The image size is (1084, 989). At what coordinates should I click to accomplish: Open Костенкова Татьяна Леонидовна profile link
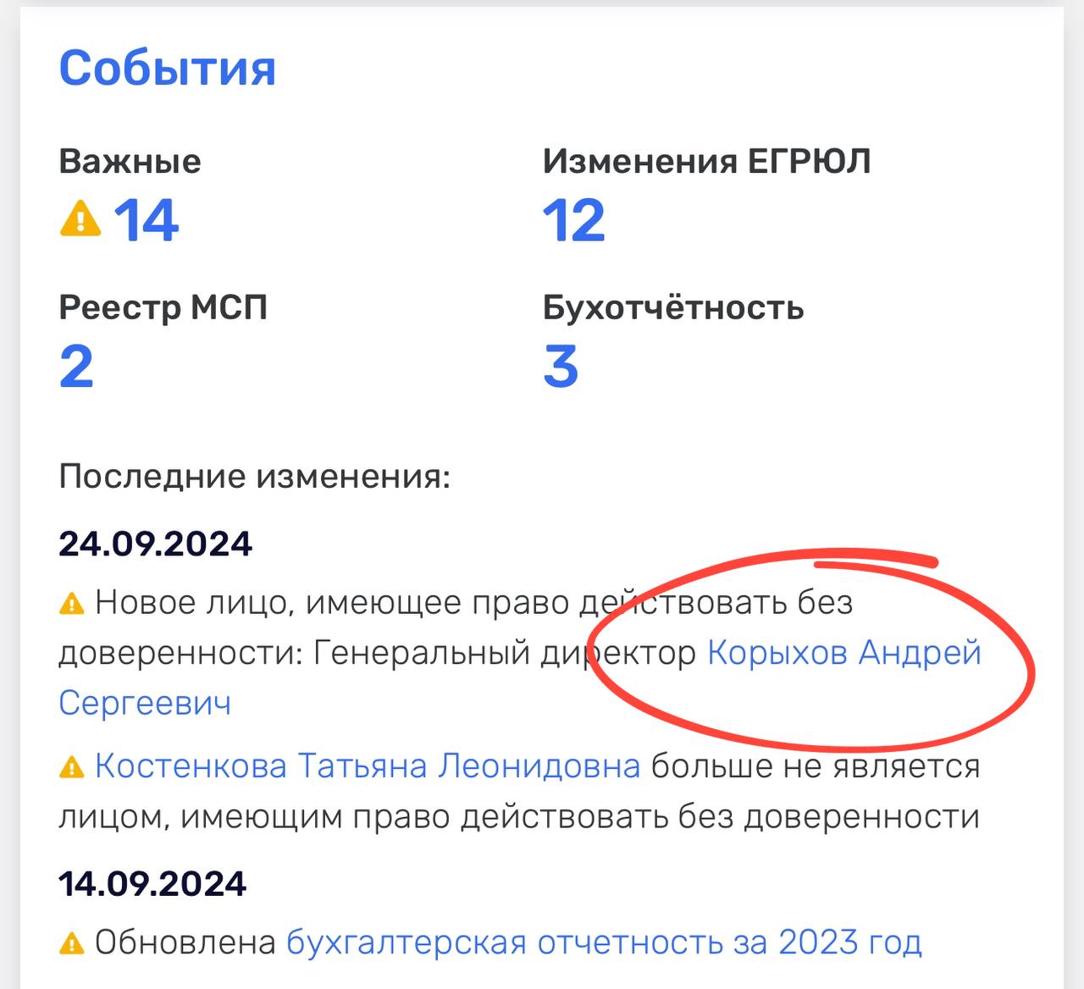(368, 766)
